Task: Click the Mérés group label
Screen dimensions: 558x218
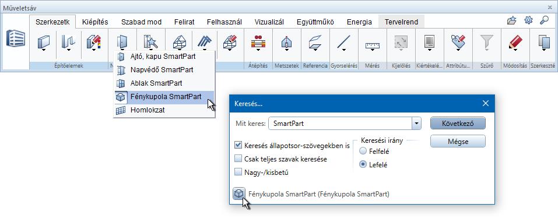Action: coord(372,66)
